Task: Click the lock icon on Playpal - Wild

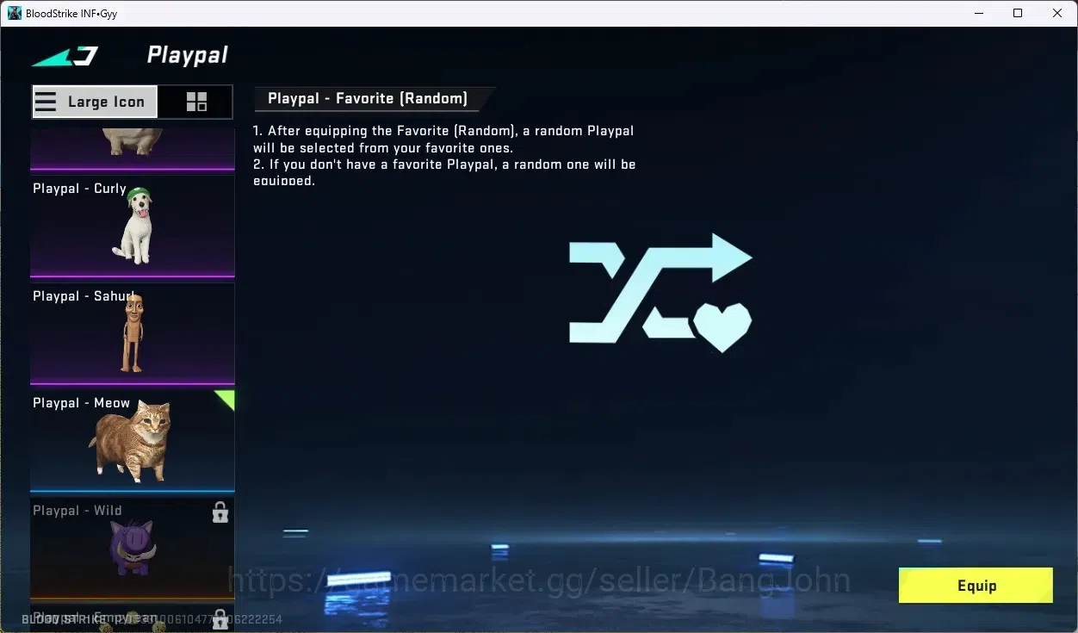Action: pos(220,513)
